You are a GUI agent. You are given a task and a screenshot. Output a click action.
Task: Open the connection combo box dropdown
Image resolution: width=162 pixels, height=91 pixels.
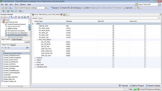coord(46,8)
